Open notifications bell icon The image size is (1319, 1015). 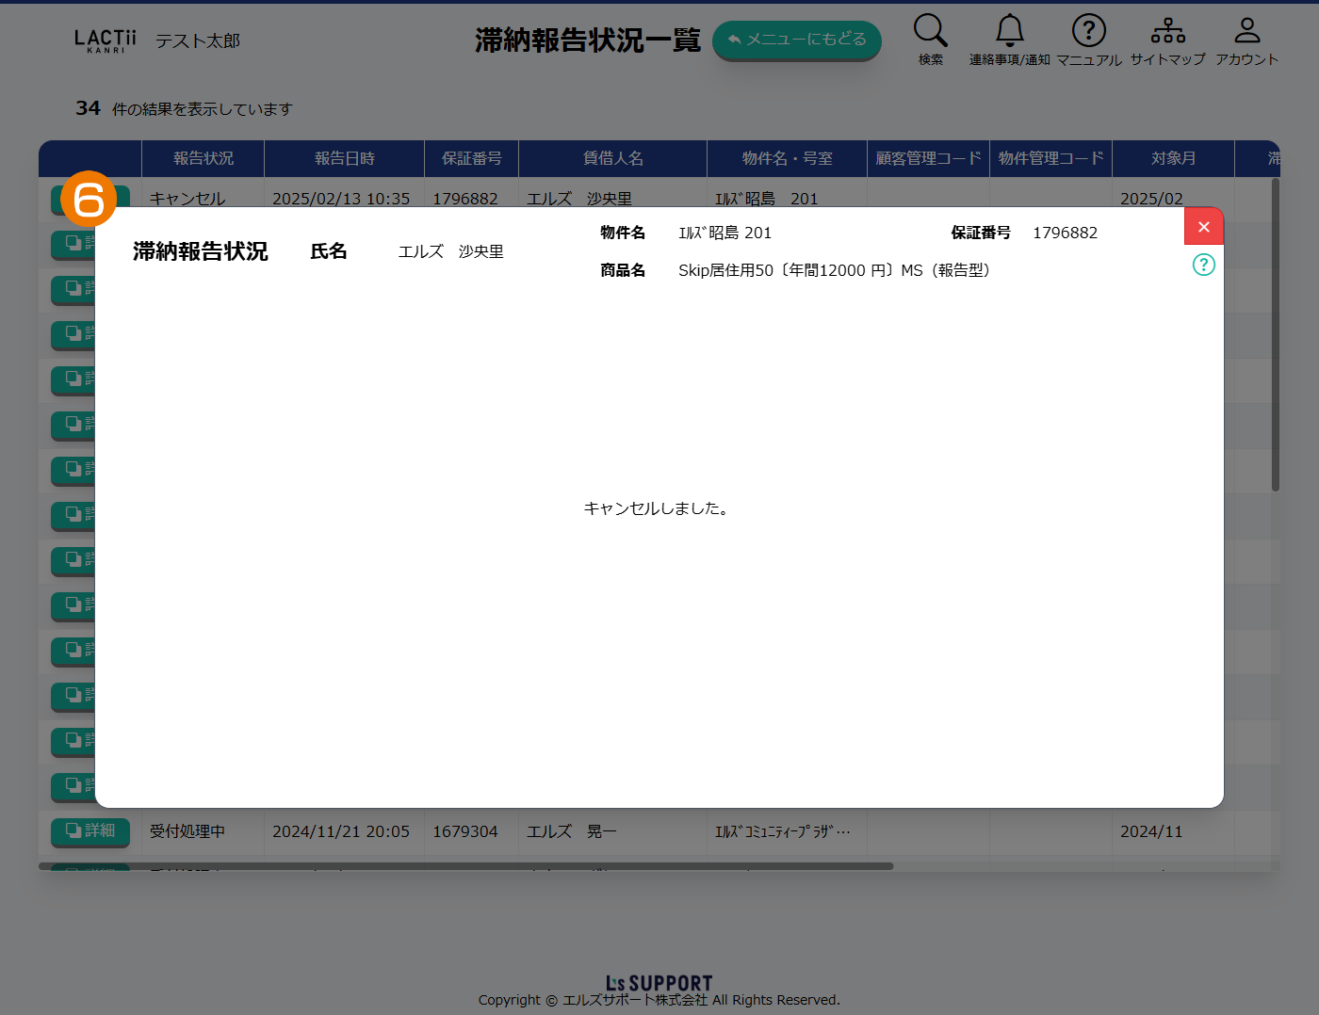[x=1009, y=31]
